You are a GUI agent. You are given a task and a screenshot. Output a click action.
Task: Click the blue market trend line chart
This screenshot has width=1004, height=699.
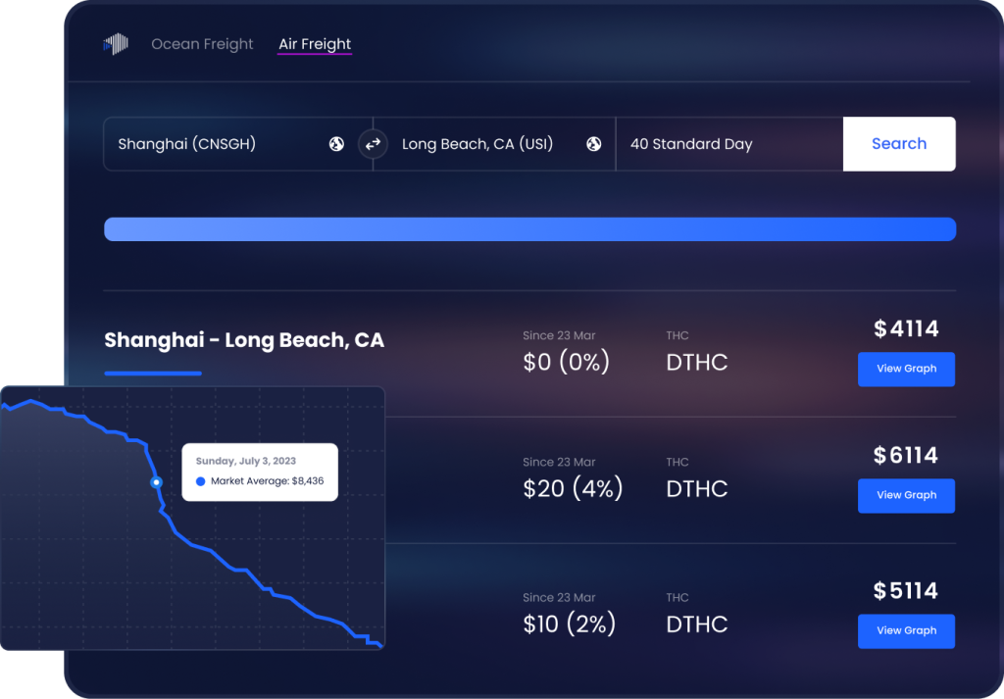tap(192, 518)
